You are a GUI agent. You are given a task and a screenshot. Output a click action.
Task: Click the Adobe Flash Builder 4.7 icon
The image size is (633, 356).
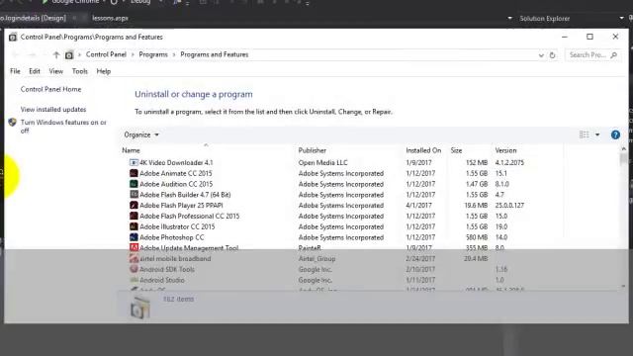[x=134, y=195]
